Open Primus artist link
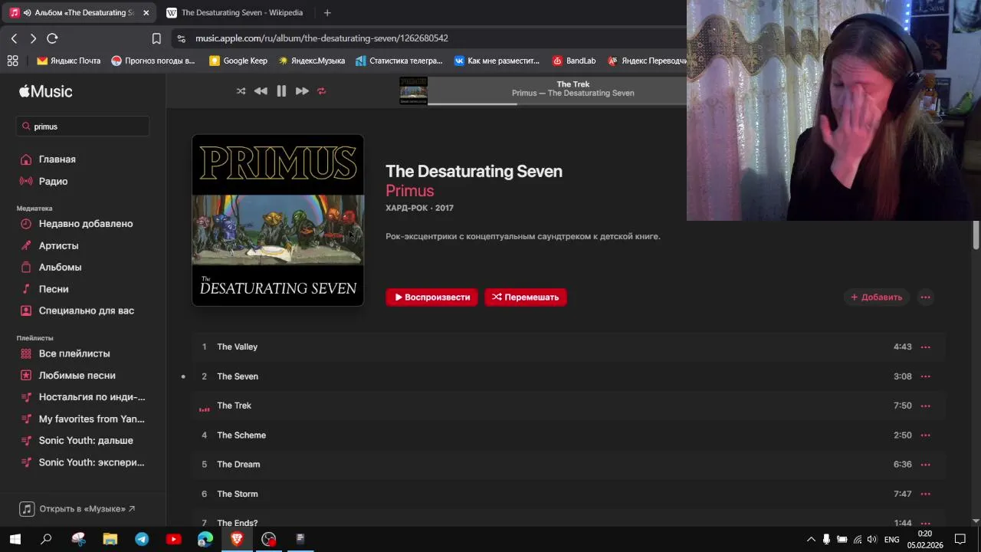Viewport: 981px width, 552px height. [x=409, y=191]
